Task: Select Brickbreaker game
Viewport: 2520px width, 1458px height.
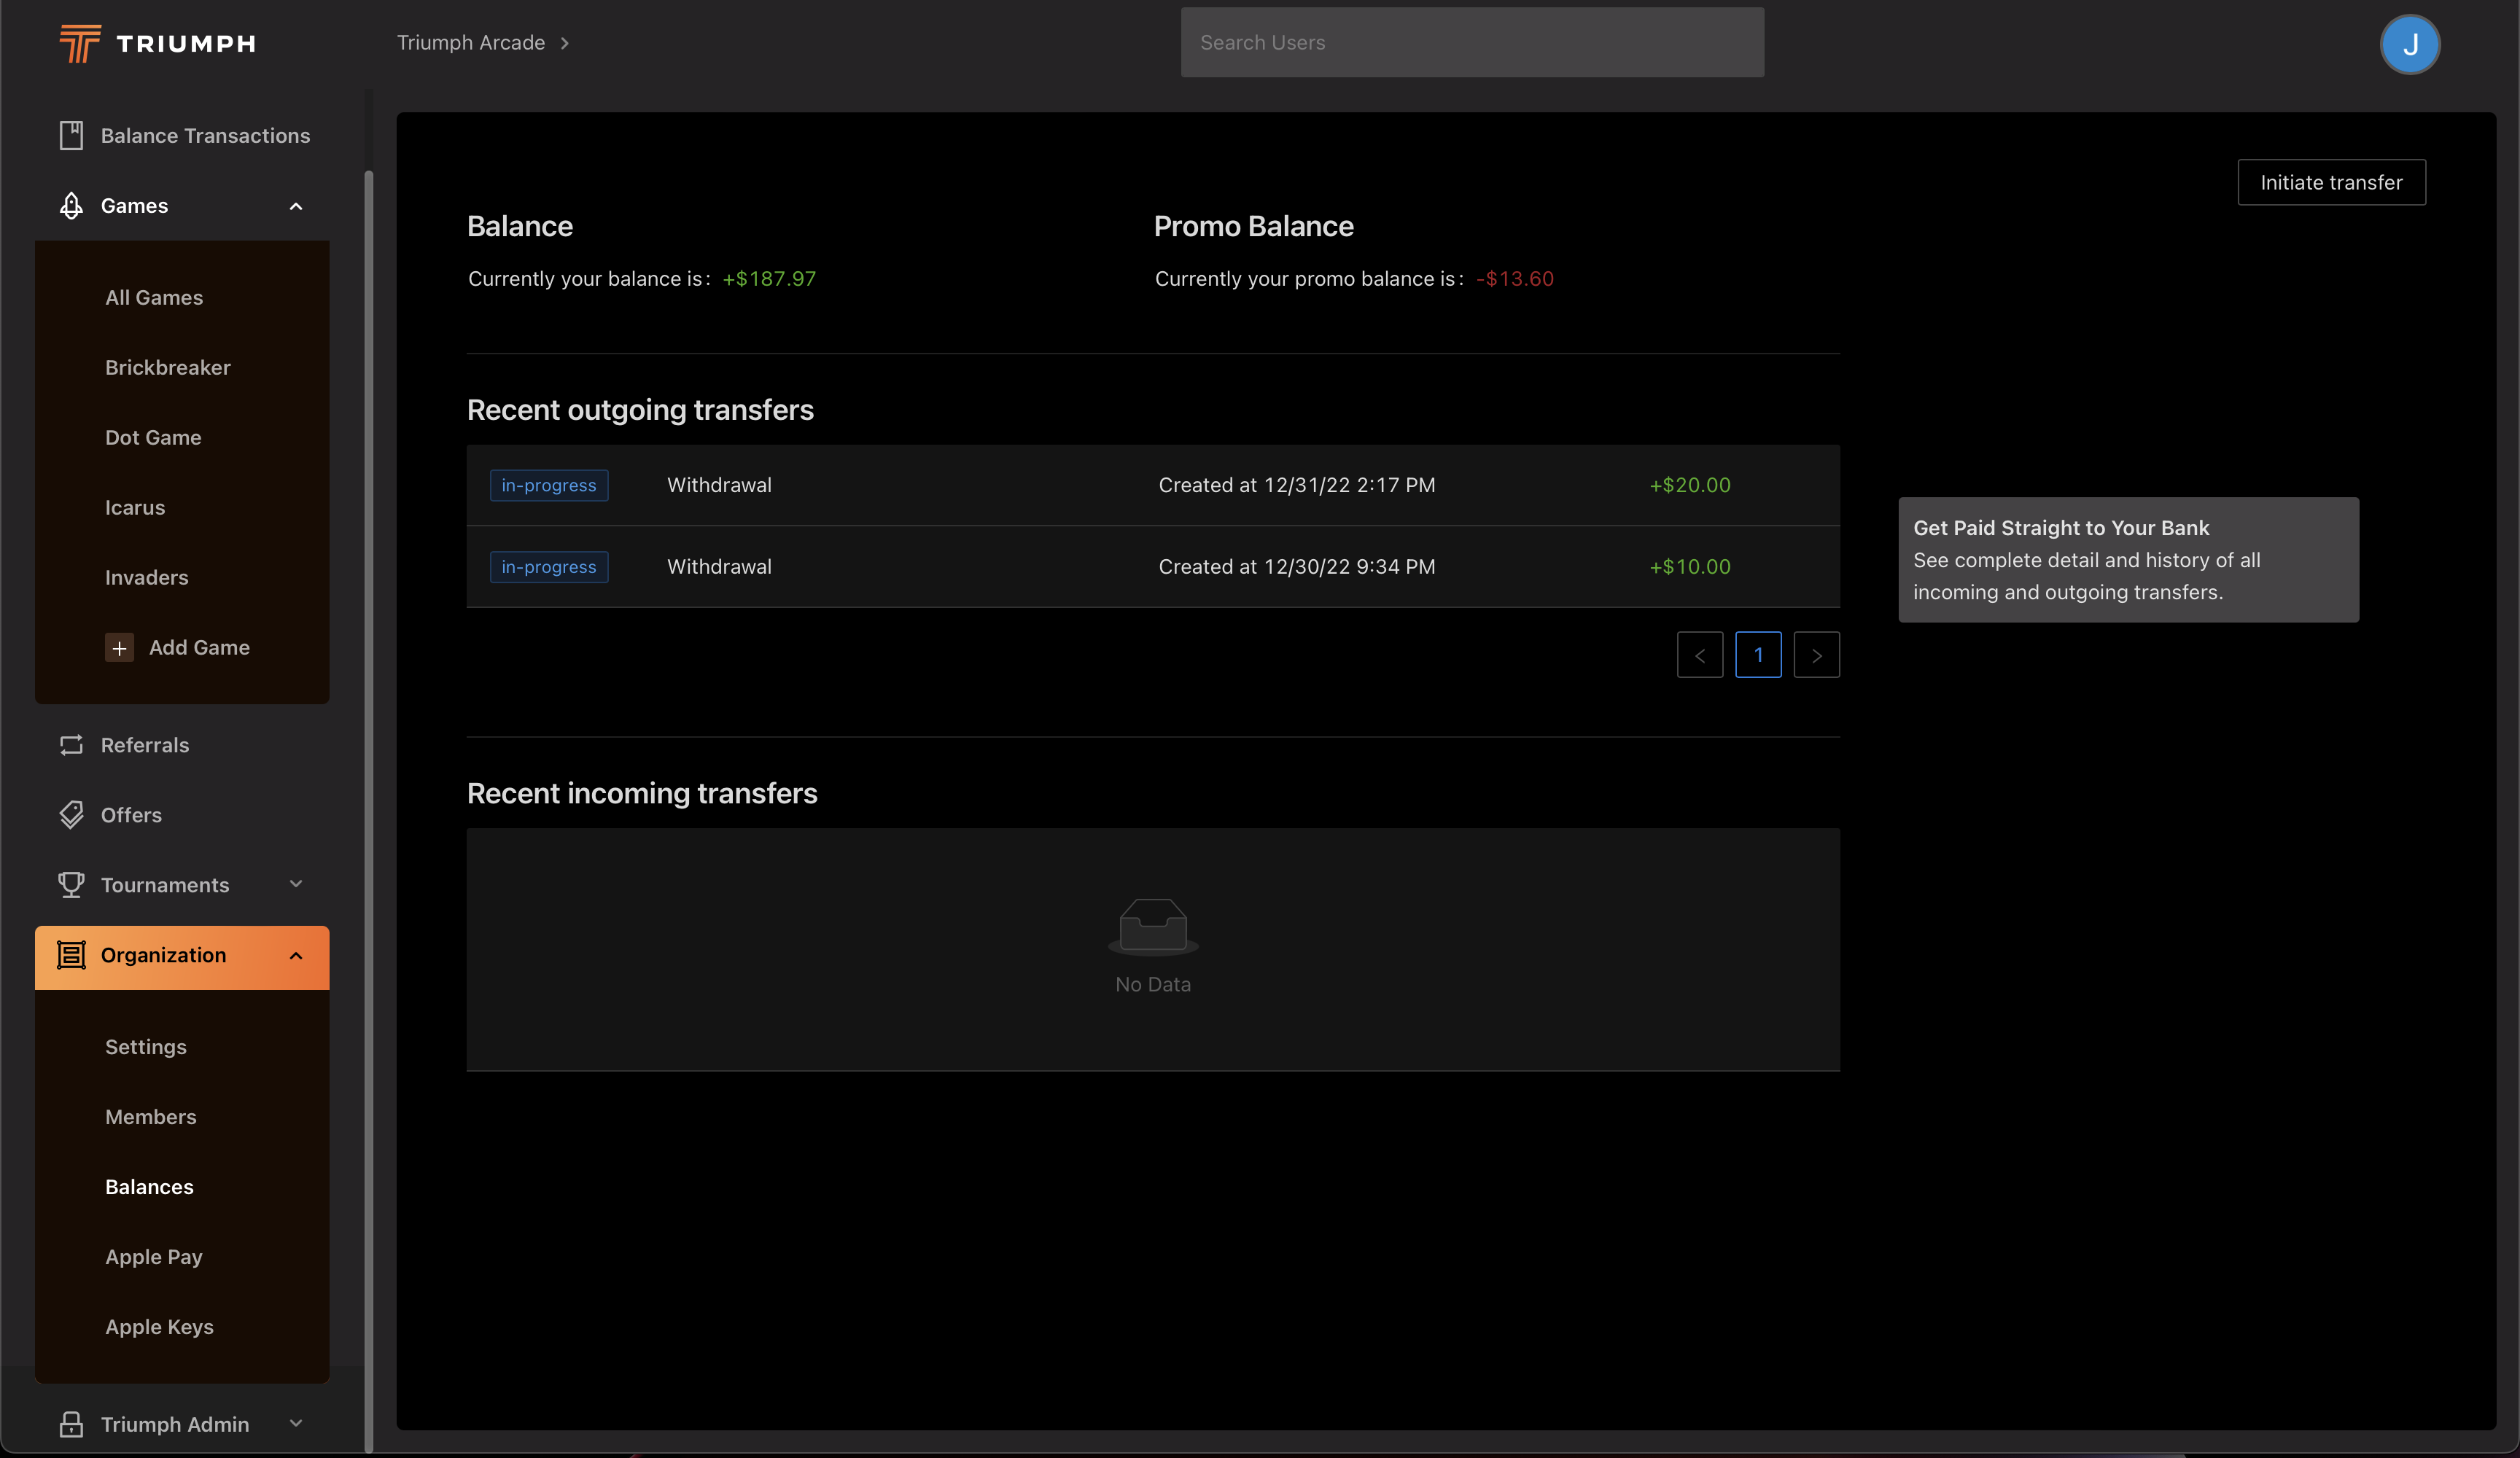Action: [x=168, y=368]
